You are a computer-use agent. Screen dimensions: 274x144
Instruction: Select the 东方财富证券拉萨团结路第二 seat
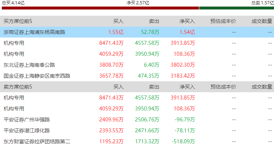tap(37, 141)
